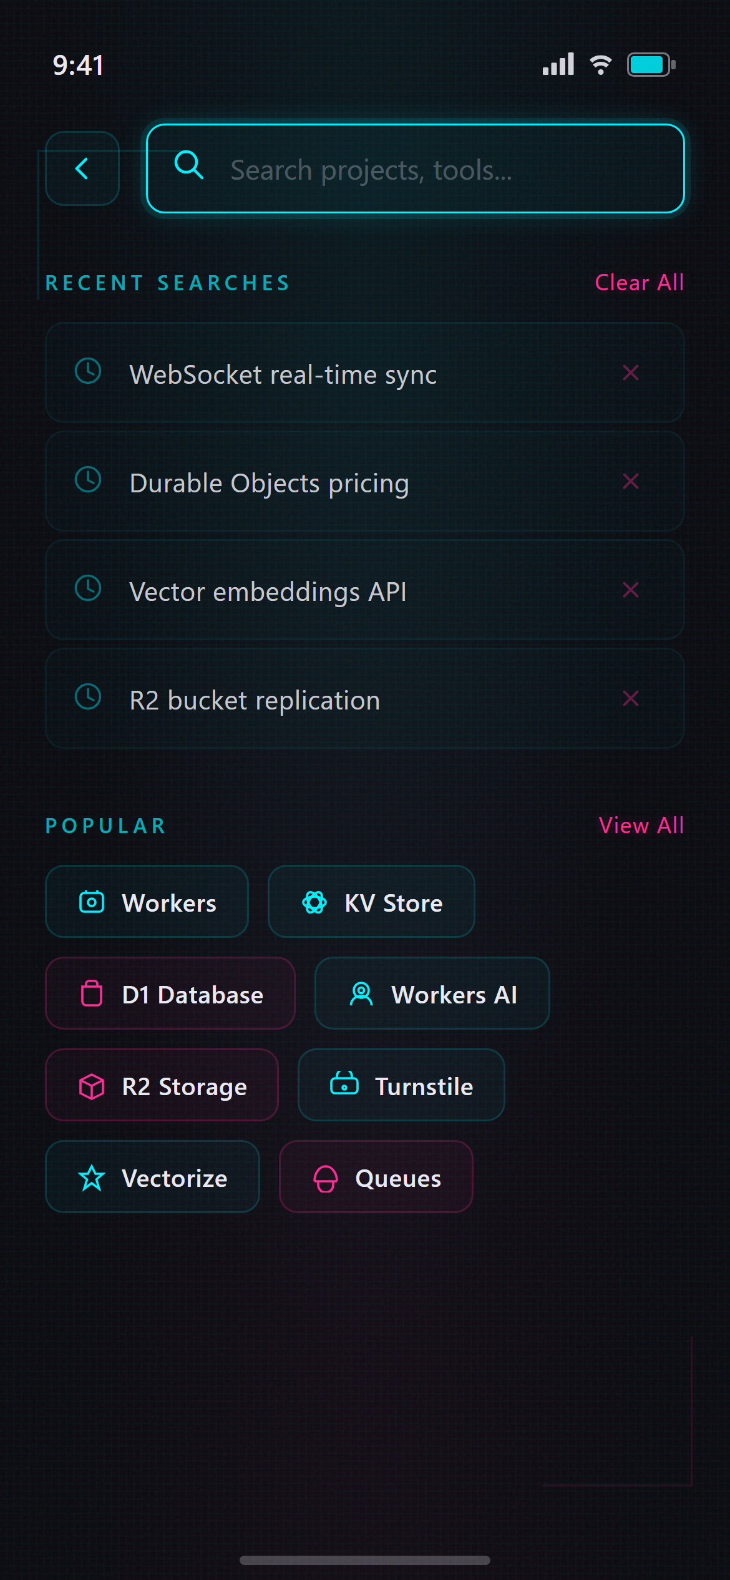
Task: Click the R2 Storage cube icon
Action: coord(92,1086)
